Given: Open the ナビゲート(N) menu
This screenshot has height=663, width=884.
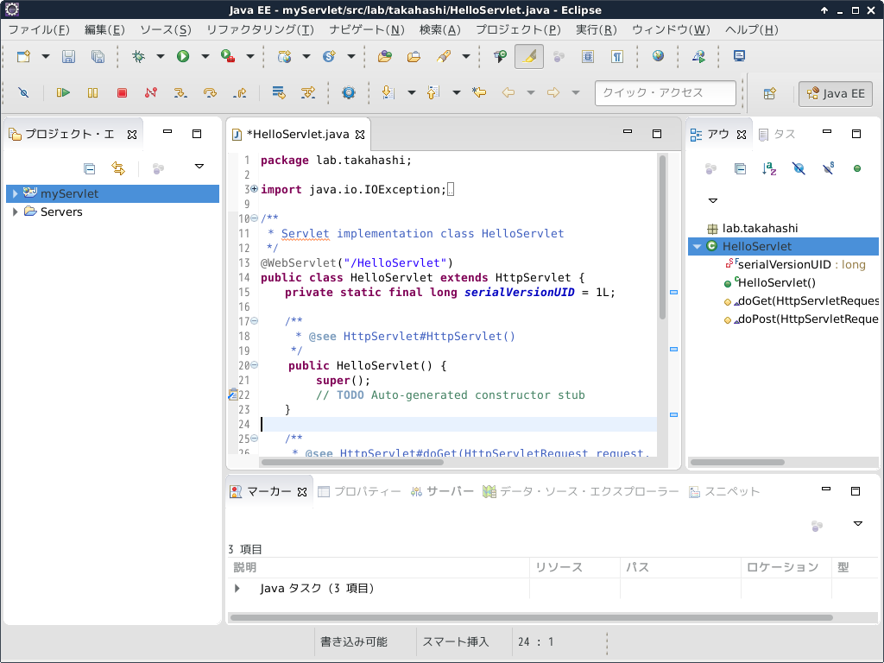Looking at the screenshot, I should 367,30.
